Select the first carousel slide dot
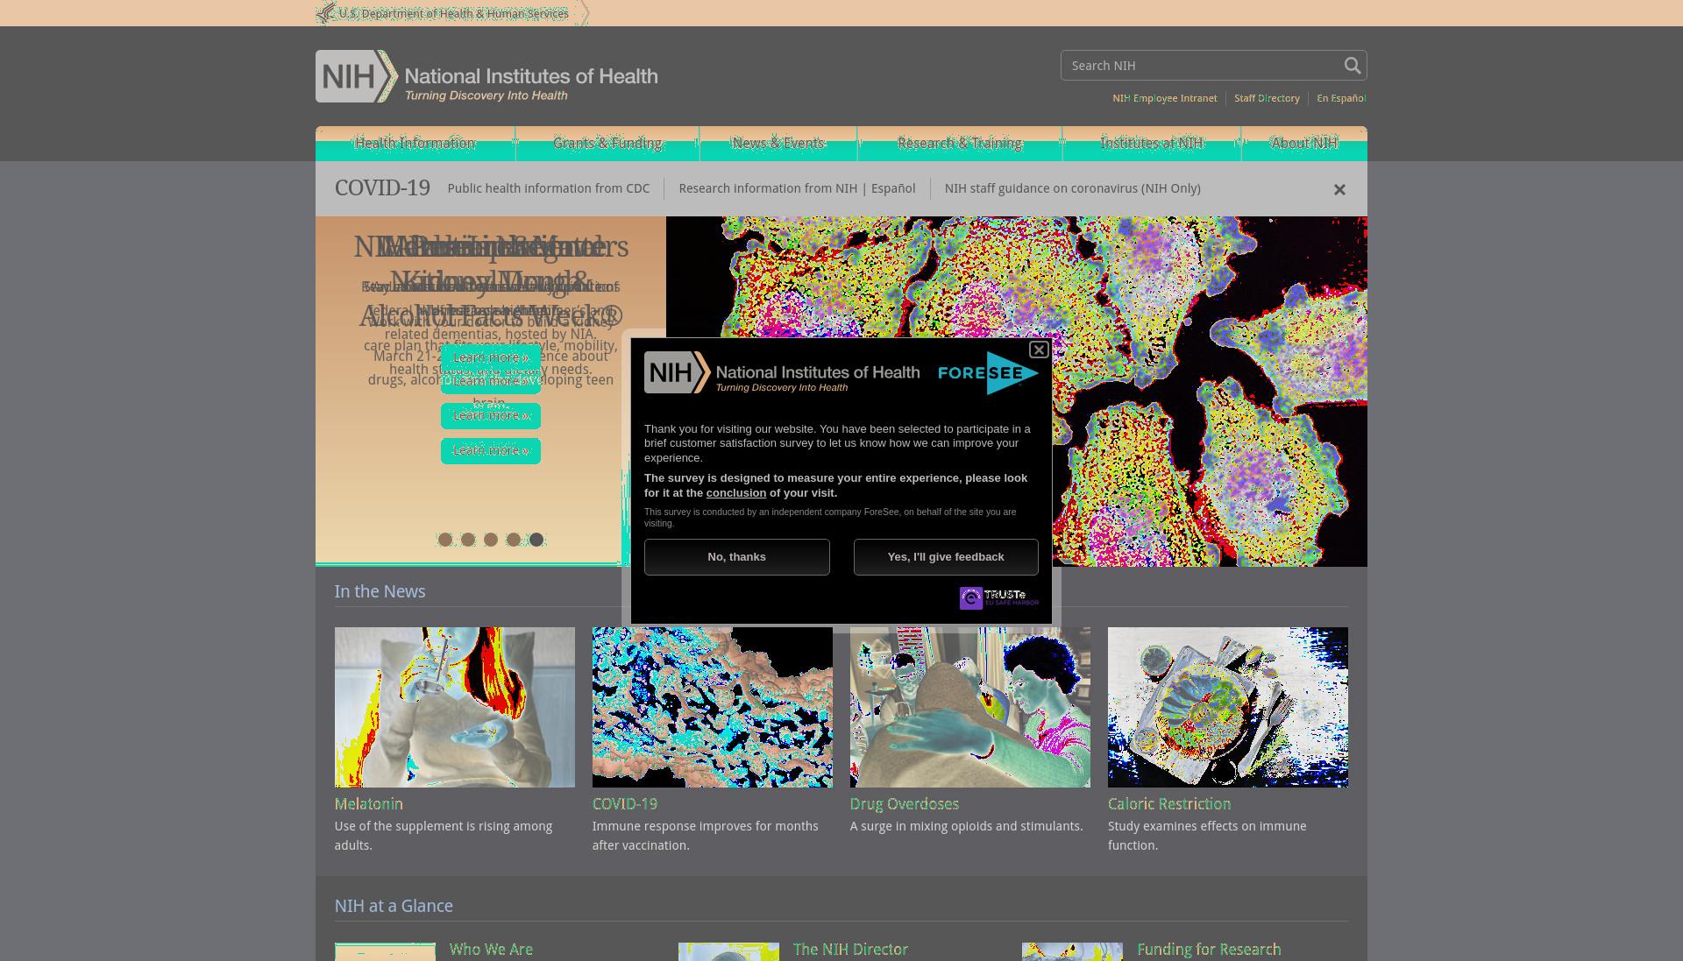The height and width of the screenshot is (961, 1683). click(445, 540)
